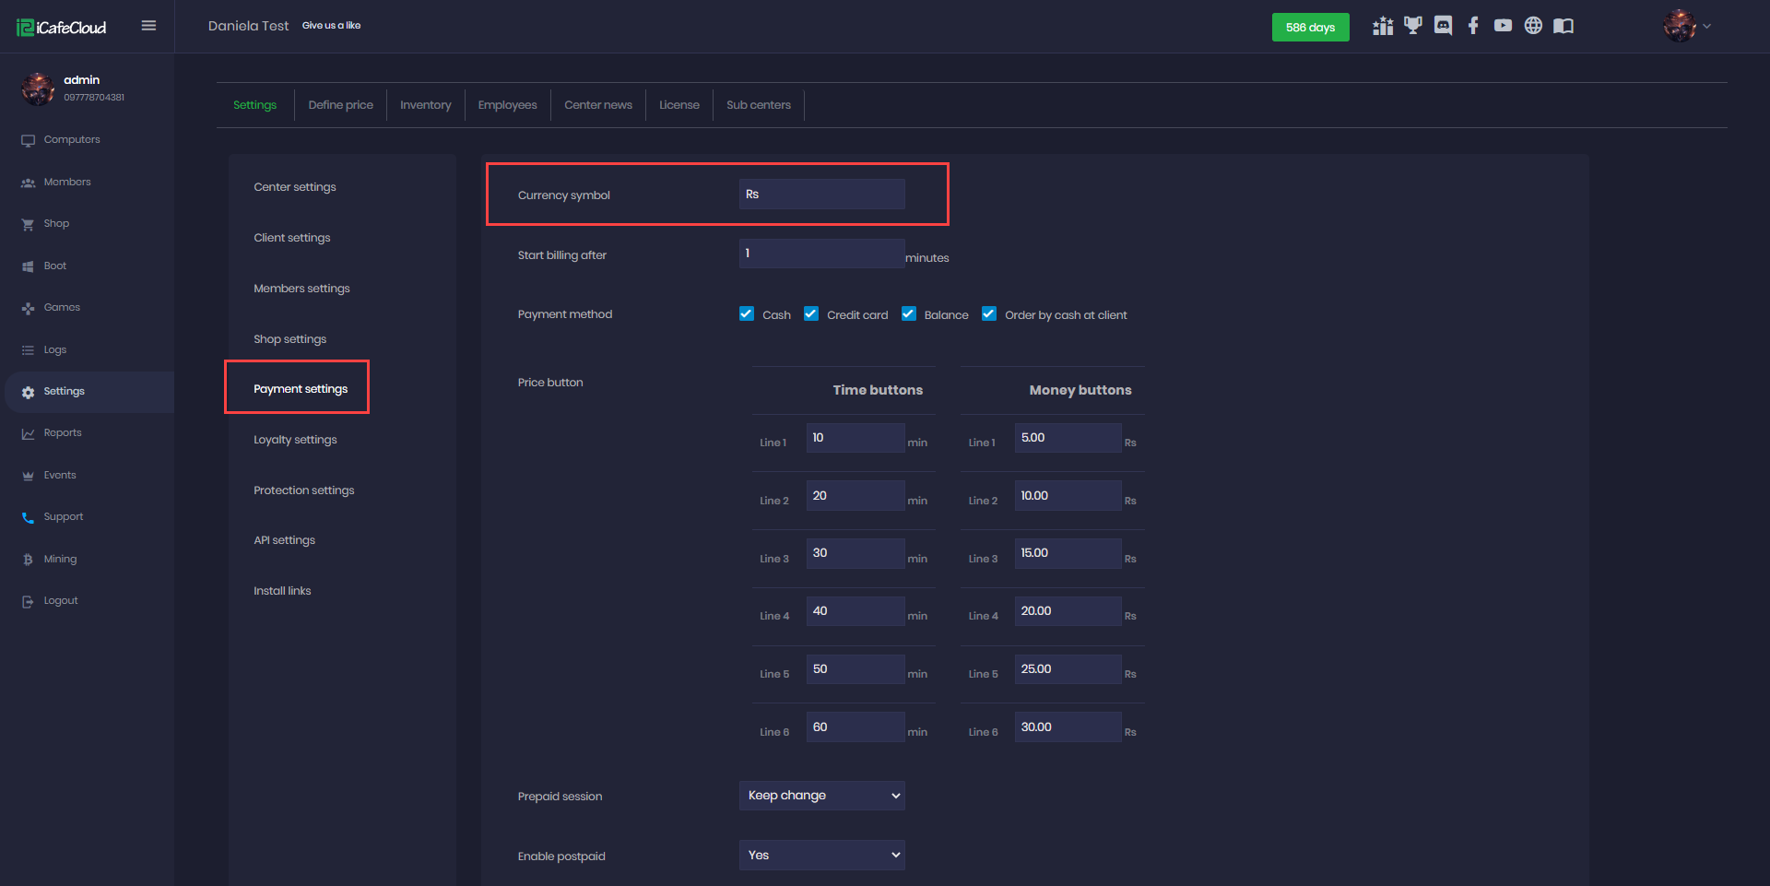Open the Discord icon in header
1770x886 pixels.
1443,26
